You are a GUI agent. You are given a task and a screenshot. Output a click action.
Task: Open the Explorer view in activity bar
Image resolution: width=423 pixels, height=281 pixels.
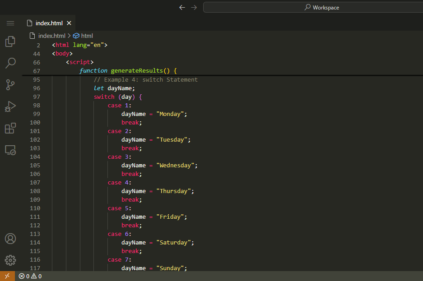coord(10,41)
